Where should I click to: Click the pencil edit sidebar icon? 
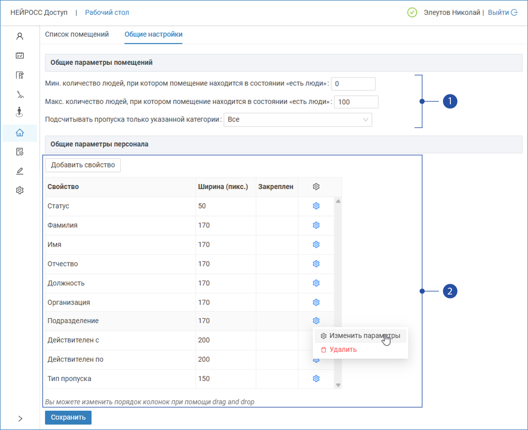point(20,171)
